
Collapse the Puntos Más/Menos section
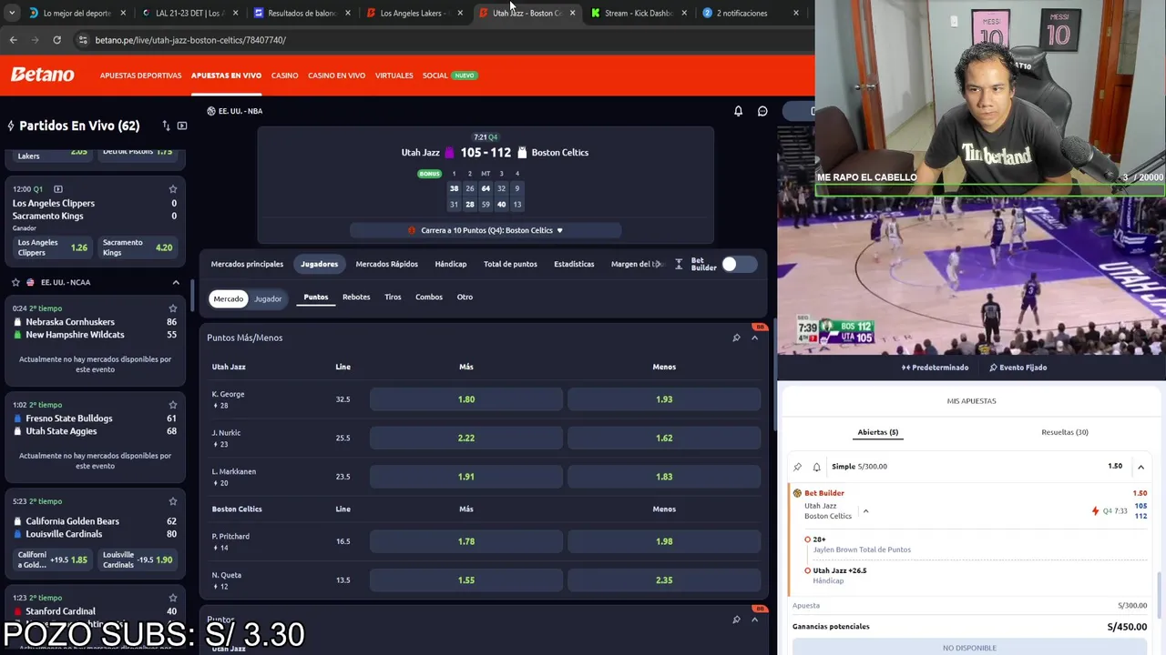click(754, 338)
